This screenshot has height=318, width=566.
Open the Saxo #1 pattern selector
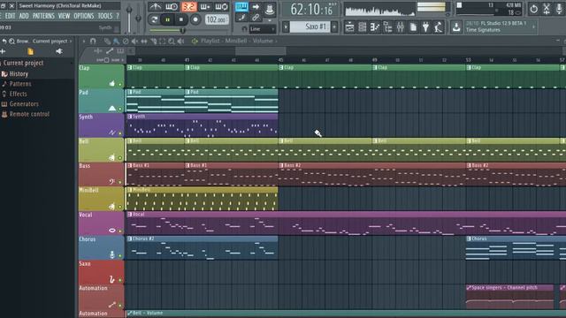pos(310,26)
